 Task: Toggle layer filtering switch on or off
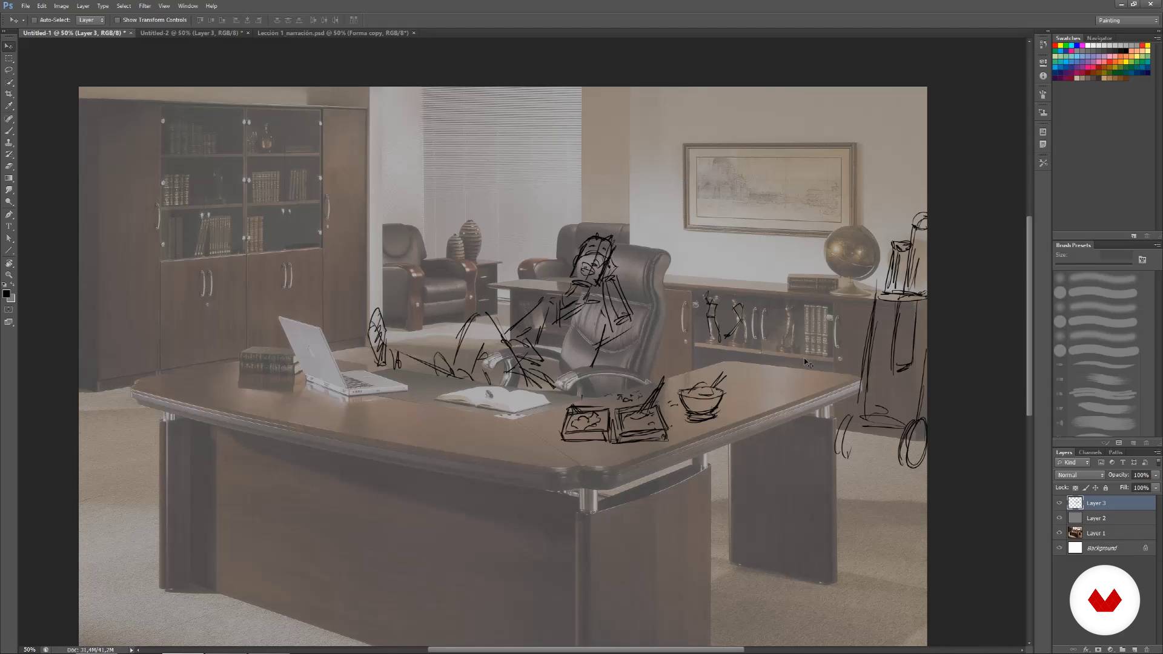point(1158,463)
